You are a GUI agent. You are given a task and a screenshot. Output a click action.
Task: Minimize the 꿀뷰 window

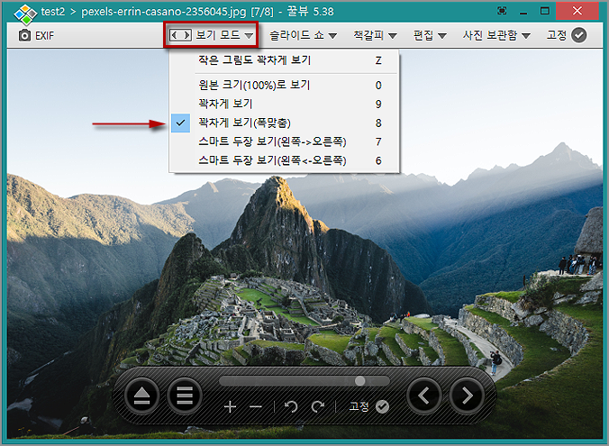point(523,12)
